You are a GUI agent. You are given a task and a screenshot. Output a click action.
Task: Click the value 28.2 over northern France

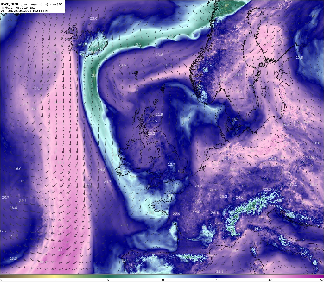(x=198, y=186)
